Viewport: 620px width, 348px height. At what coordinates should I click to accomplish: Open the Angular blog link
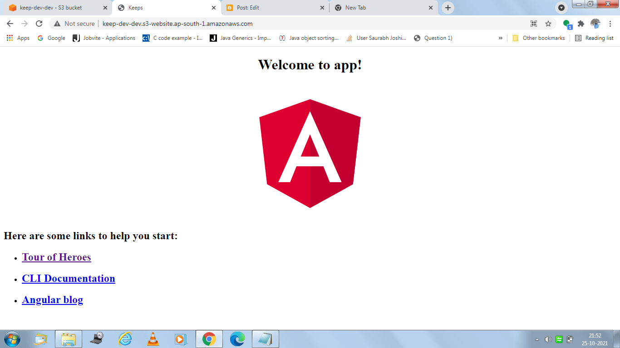(52, 300)
